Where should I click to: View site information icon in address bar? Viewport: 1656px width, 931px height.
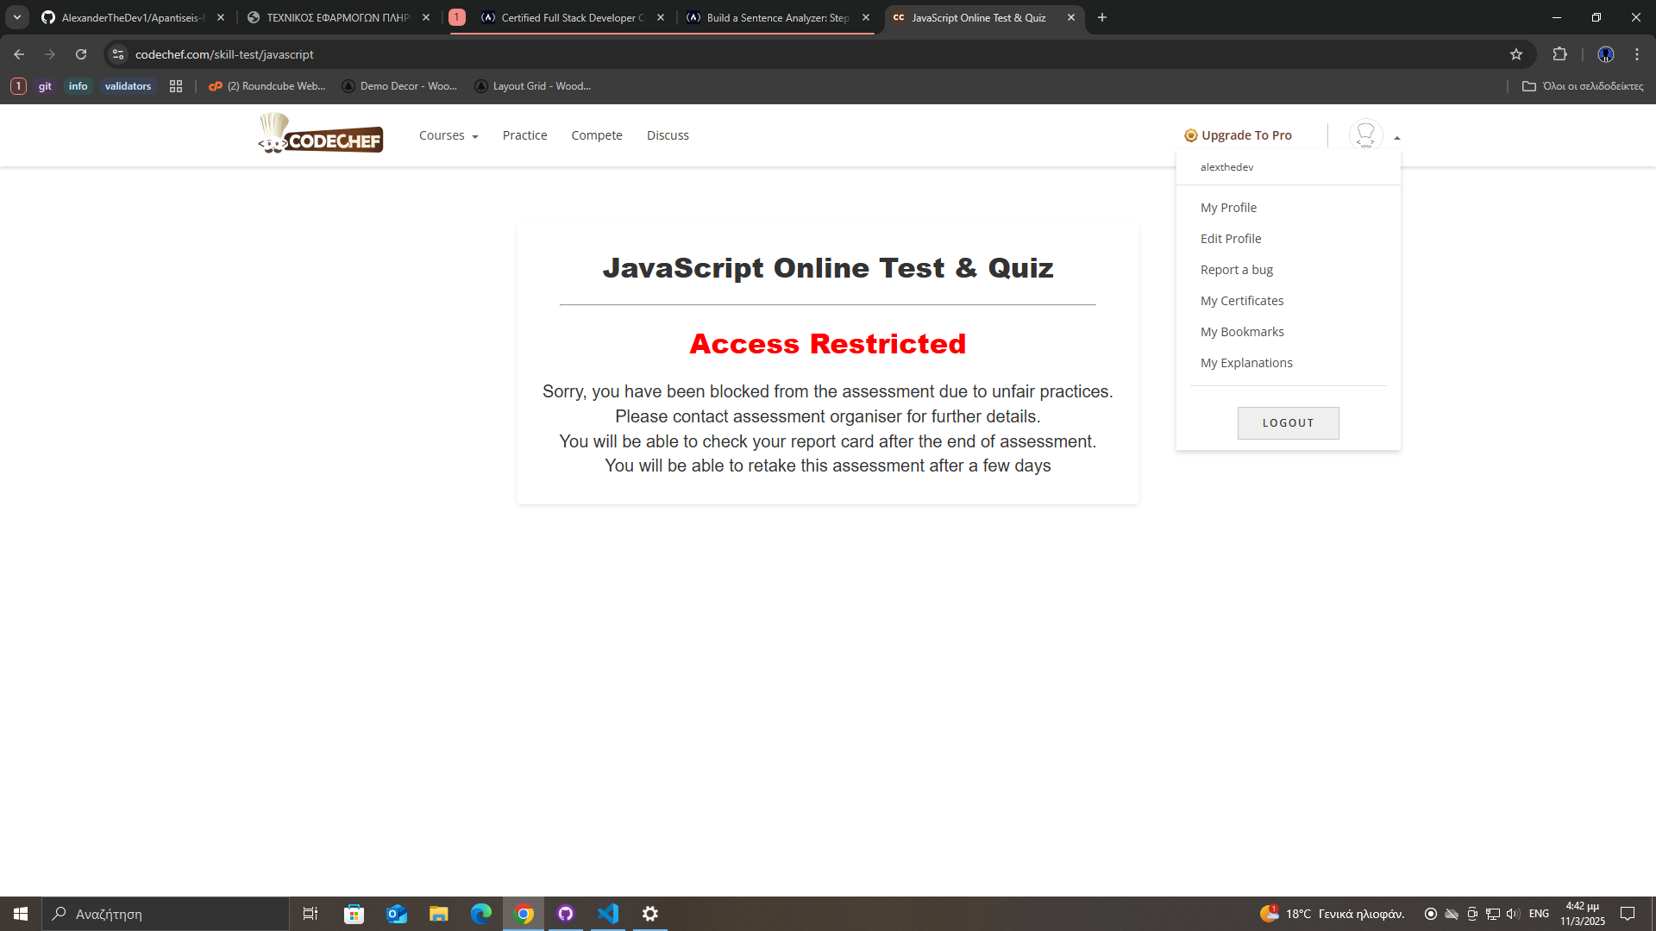(118, 54)
